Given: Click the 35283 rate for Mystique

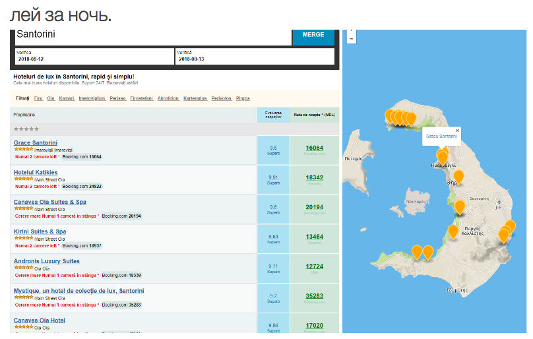Looking at the screenshot, I should coord(315,296).
